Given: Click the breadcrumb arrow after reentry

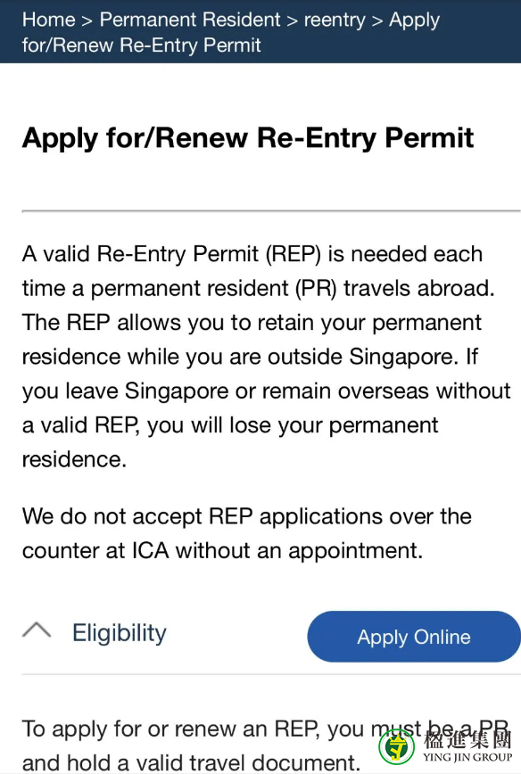Looking at the screenshot, I should (x=377, y=21).
